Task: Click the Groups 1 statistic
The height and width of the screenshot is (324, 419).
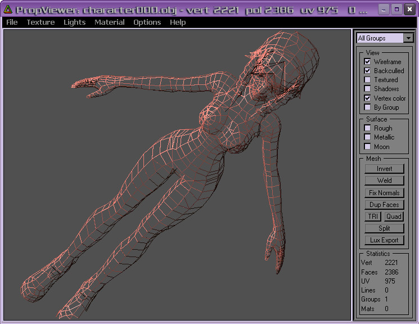Action: pos(375,299)
